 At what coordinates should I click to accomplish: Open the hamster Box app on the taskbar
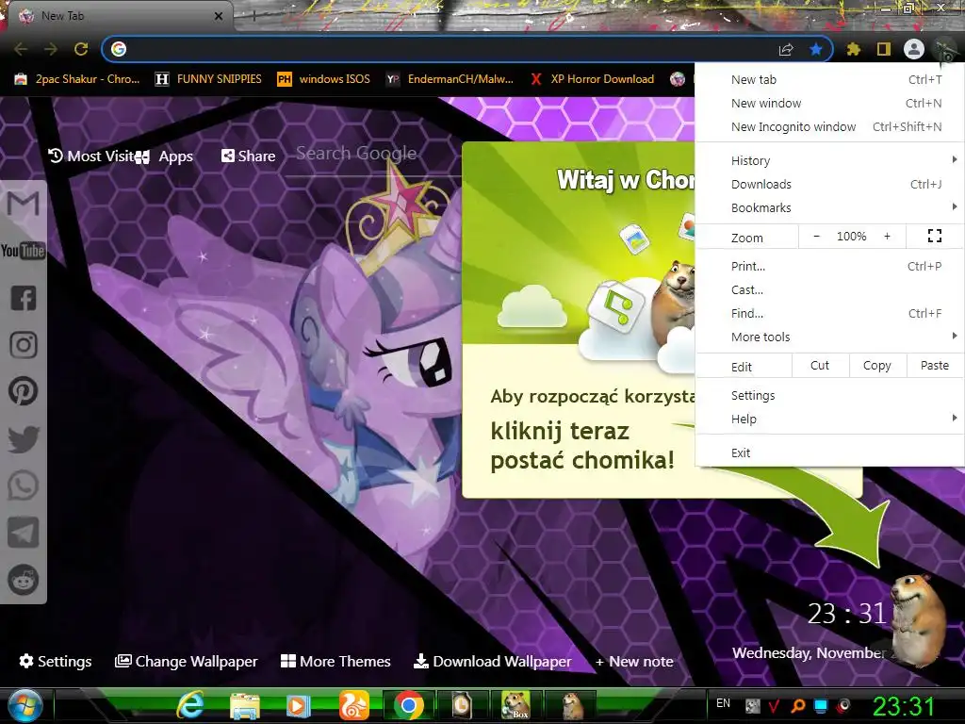[515, 705]
